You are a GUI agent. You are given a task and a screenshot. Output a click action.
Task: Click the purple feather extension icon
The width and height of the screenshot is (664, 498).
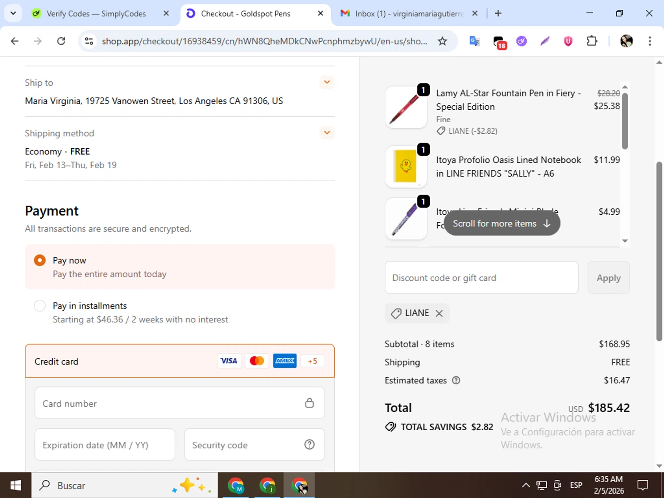pyautogui.click(x=545, y=41)
